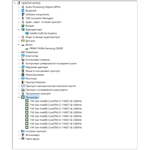Expand Audio Processing Objects (APOs) category
This screenshot has height=150, width=150.
coord(19,7)
